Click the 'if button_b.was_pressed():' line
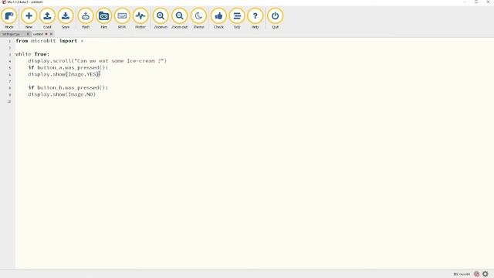Image resolution: width=494 pixels, height=278 pixels. 68,87
